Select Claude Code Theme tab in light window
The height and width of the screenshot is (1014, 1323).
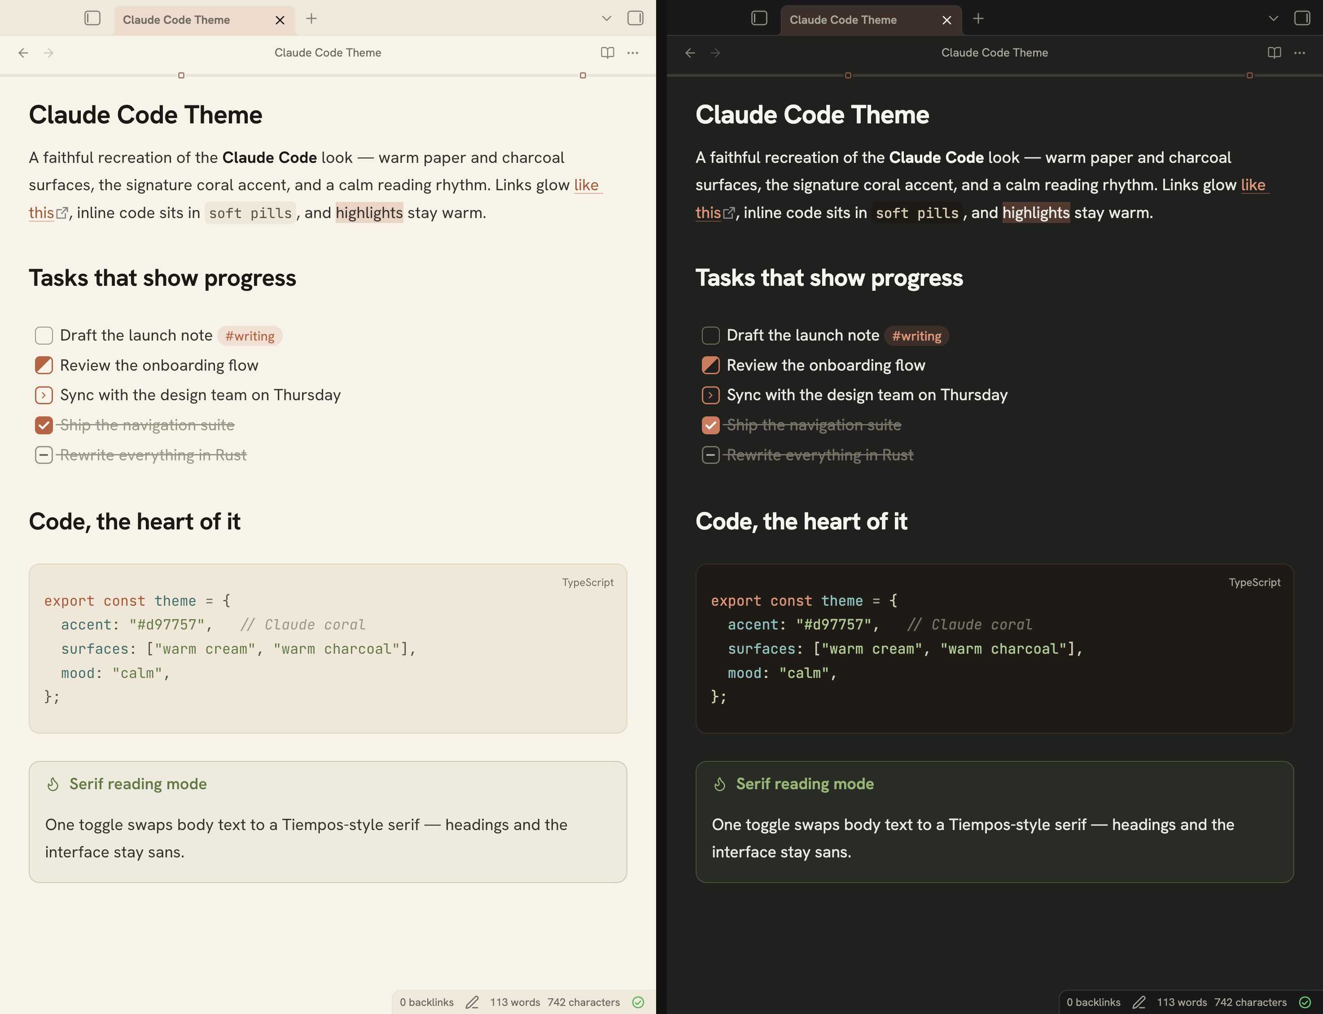click(x=205, y=20)
